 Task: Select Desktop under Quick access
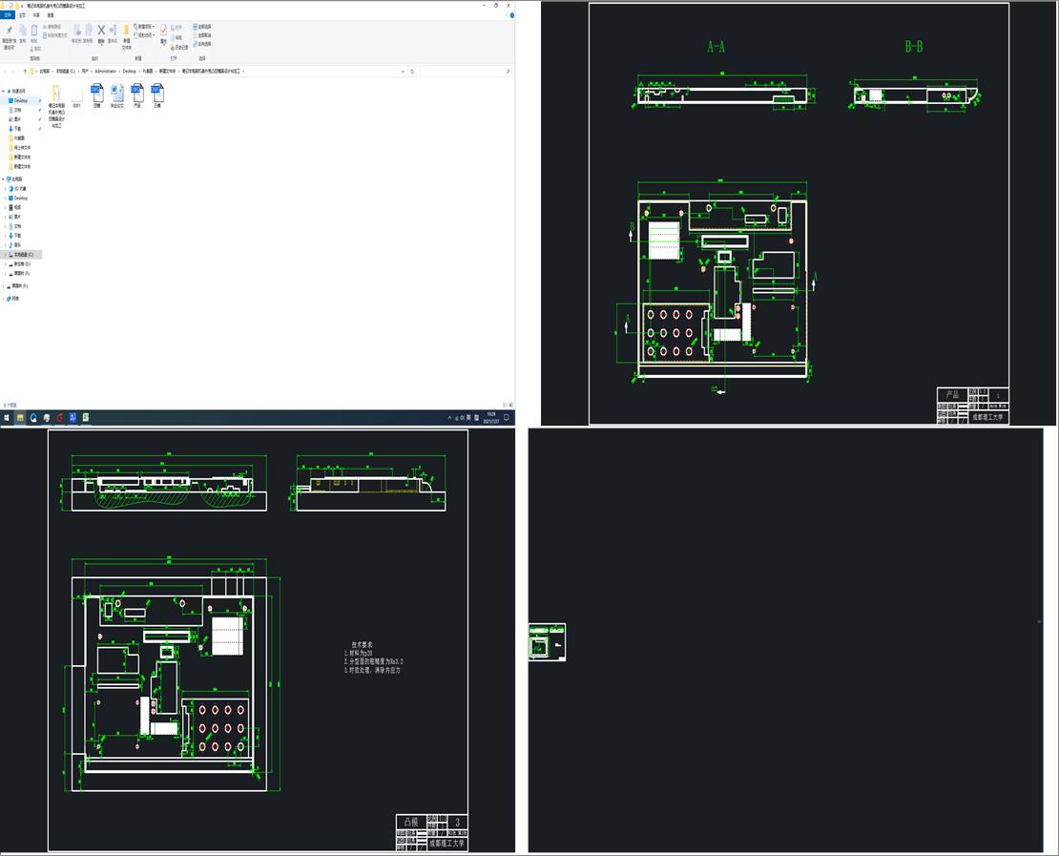click(x=21, y=100)
